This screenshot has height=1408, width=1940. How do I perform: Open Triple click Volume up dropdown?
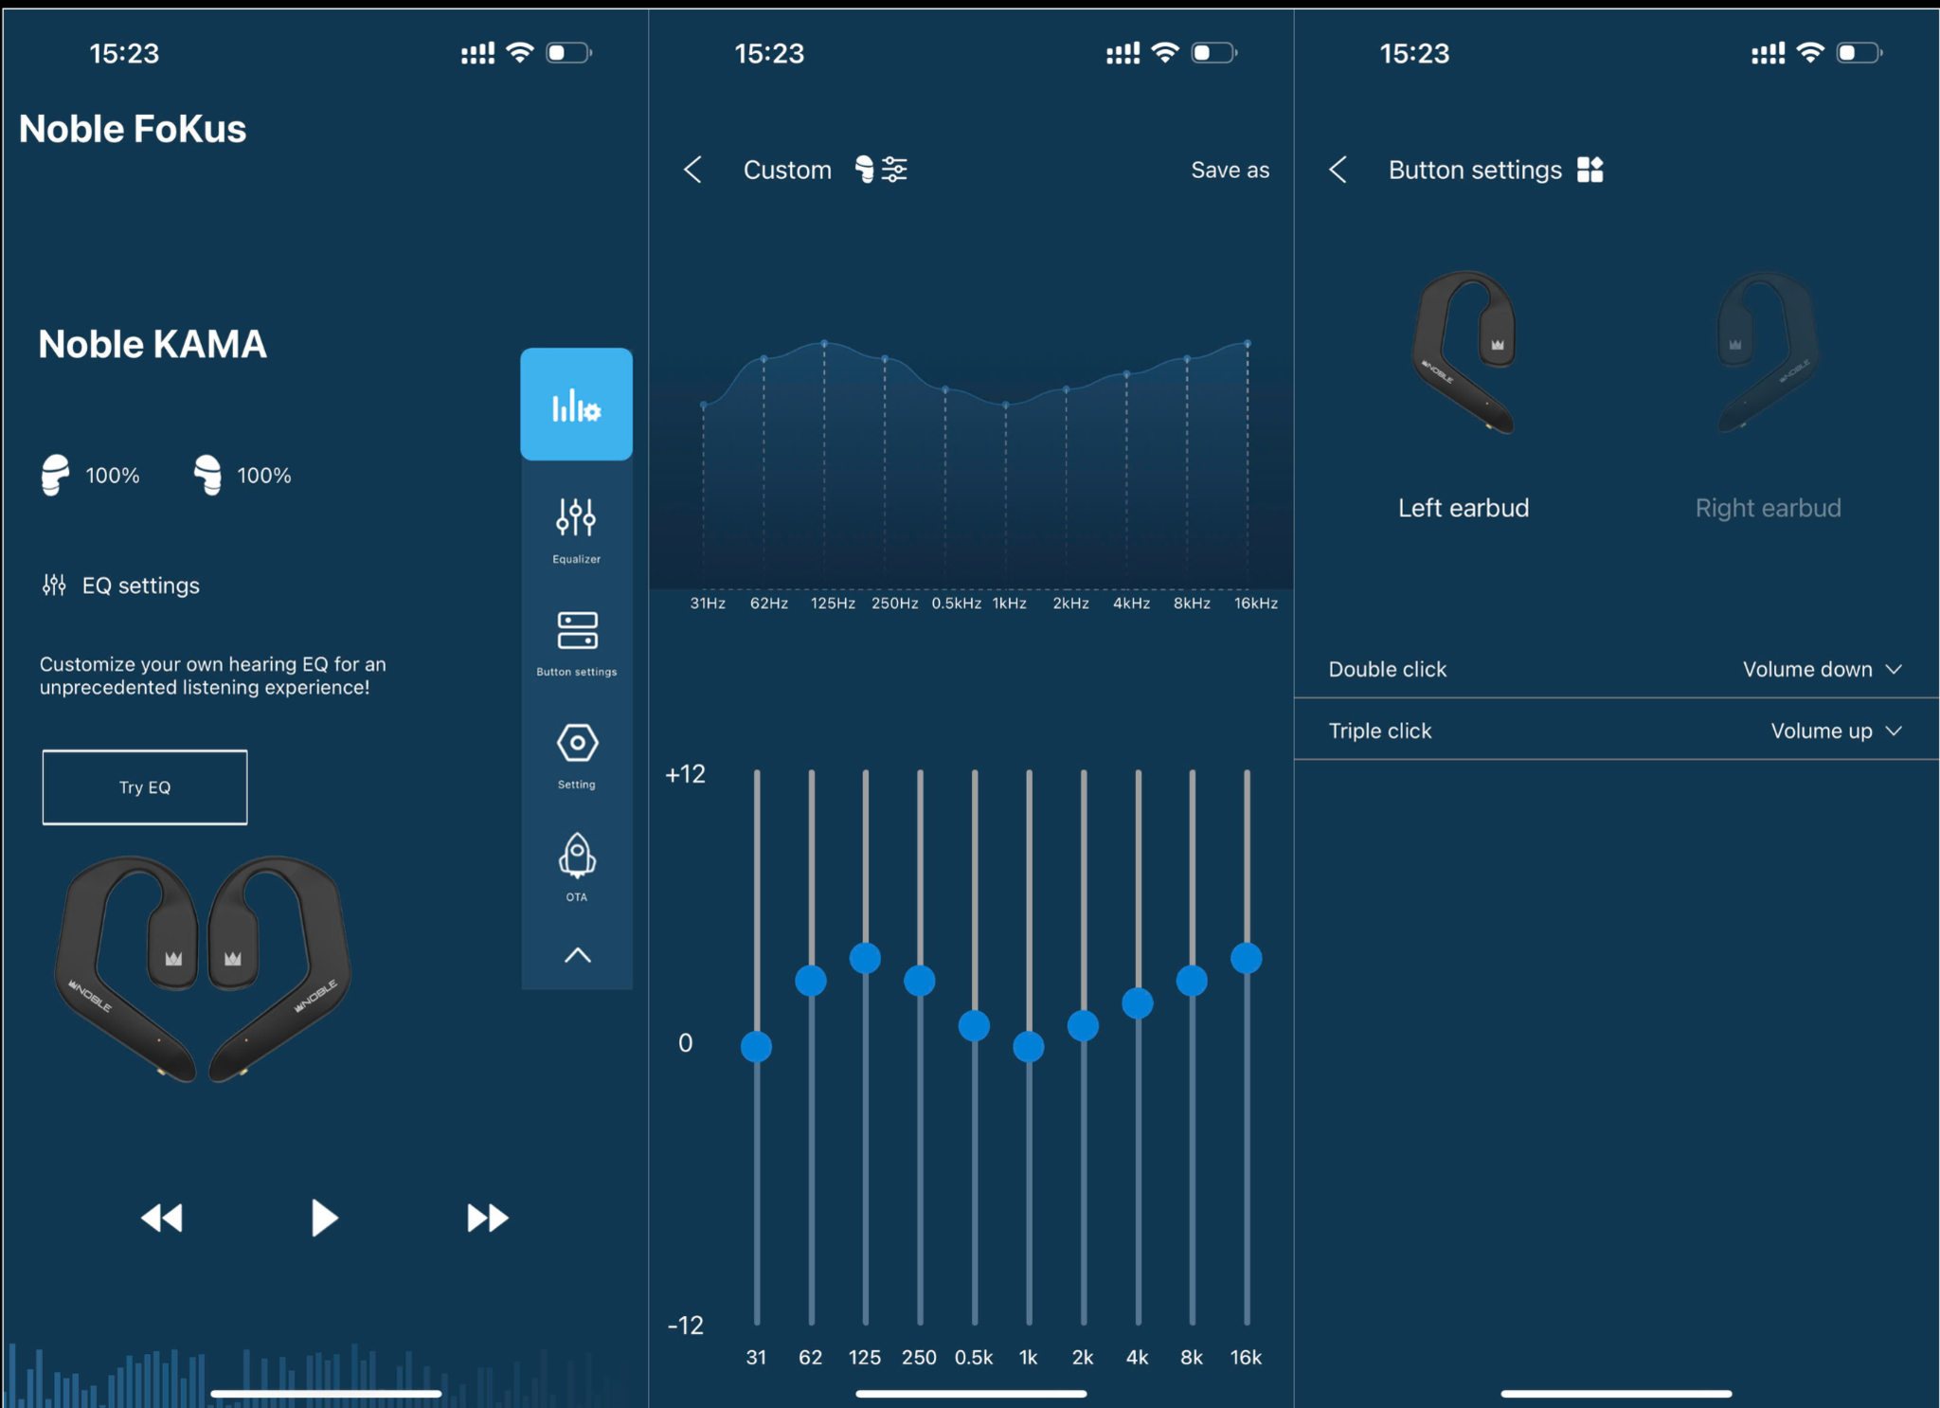pyautogui.click(x=1836, y=731)
